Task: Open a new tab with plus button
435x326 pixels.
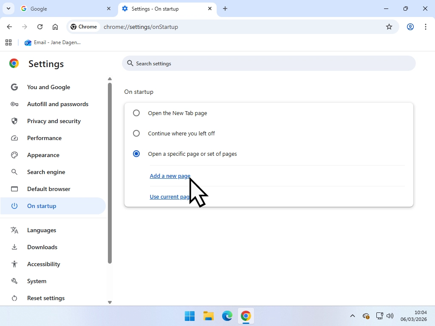Action: coord(225,9)
